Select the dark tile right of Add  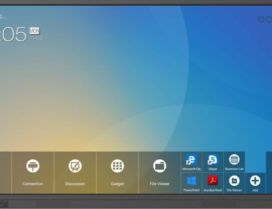tap(269, 173)
